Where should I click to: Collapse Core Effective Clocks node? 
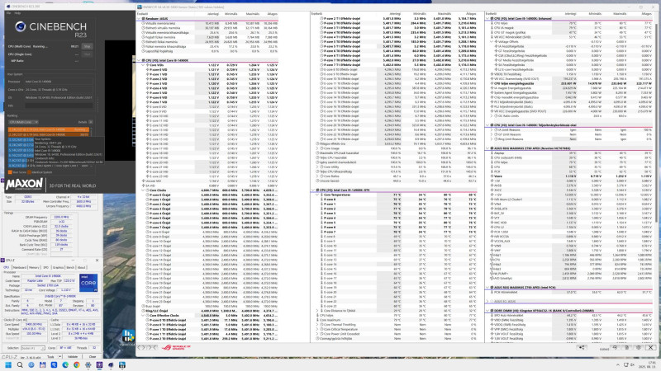(143, 315)
